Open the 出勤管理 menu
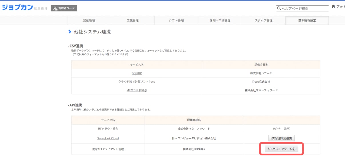The image size is (345, 158). coord(89,20)
